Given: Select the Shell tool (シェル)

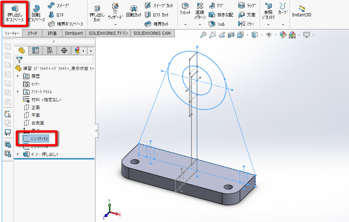Looking at the screenshot, I should pos(217,24).
